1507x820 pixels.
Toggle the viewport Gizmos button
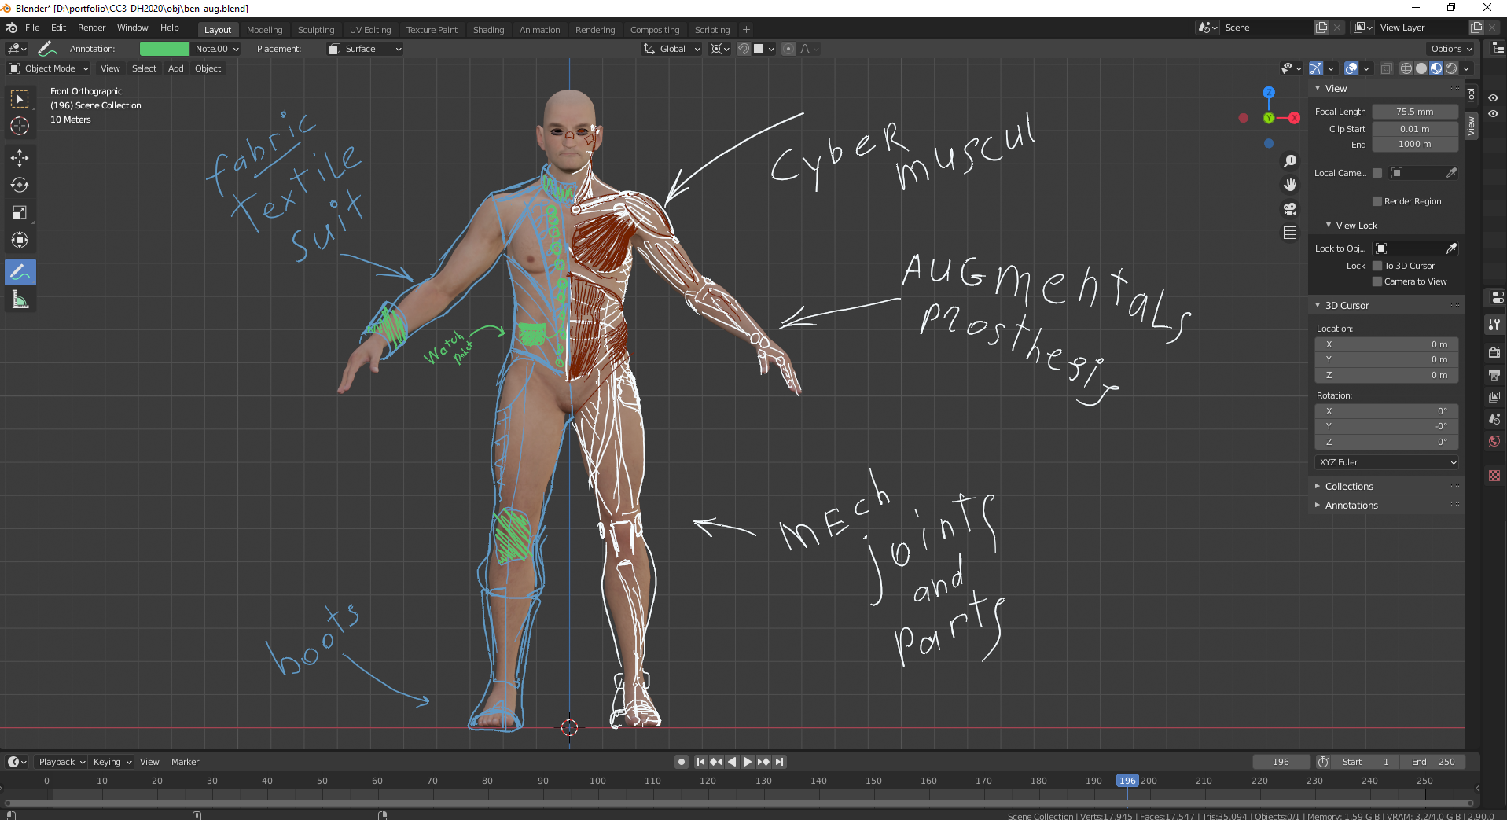(x=1316, y=68)
